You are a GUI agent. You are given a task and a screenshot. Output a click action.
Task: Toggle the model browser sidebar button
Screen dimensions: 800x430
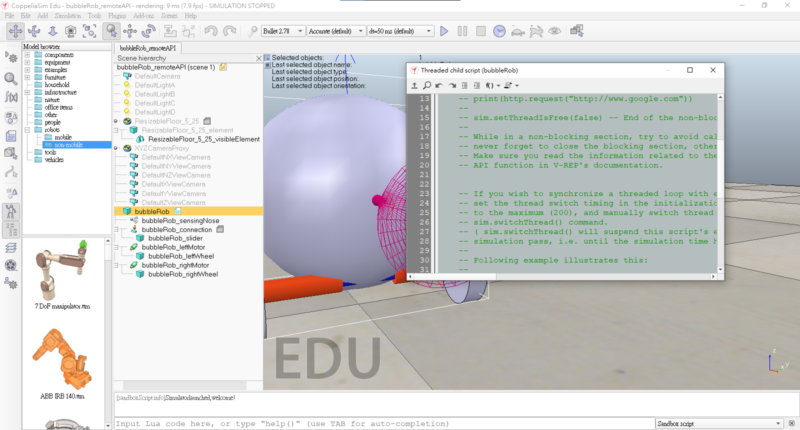click(x=11, y=212)
